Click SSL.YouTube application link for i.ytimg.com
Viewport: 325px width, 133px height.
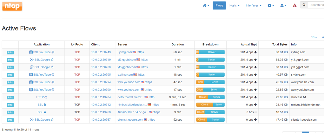[42, 52]
